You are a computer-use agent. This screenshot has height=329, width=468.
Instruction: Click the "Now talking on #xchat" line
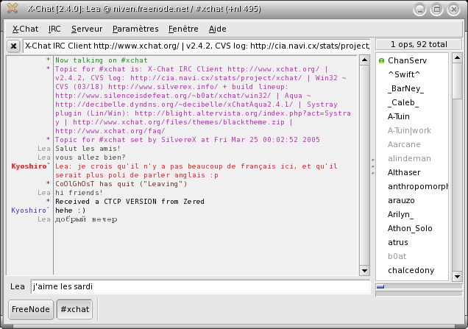(102, 60)
